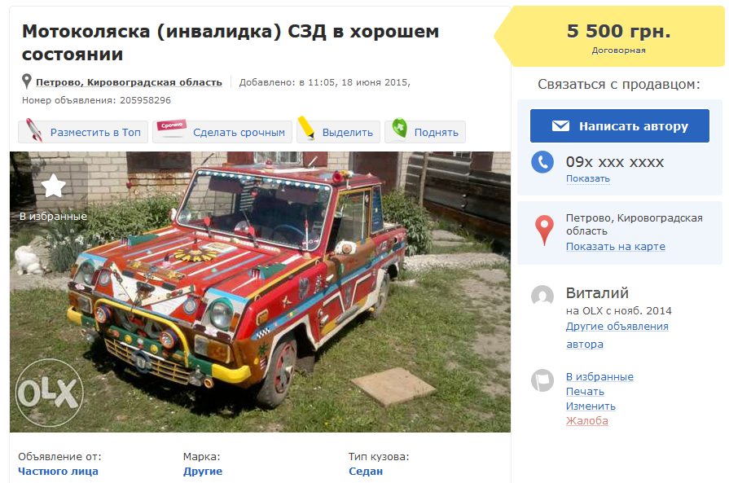Click the Седан body type link

[366, 472]
